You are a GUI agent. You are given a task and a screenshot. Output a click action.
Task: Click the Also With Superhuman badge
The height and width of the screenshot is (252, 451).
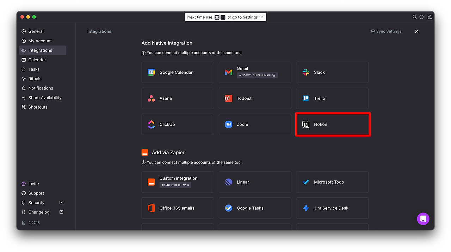[x=257, y=75]
